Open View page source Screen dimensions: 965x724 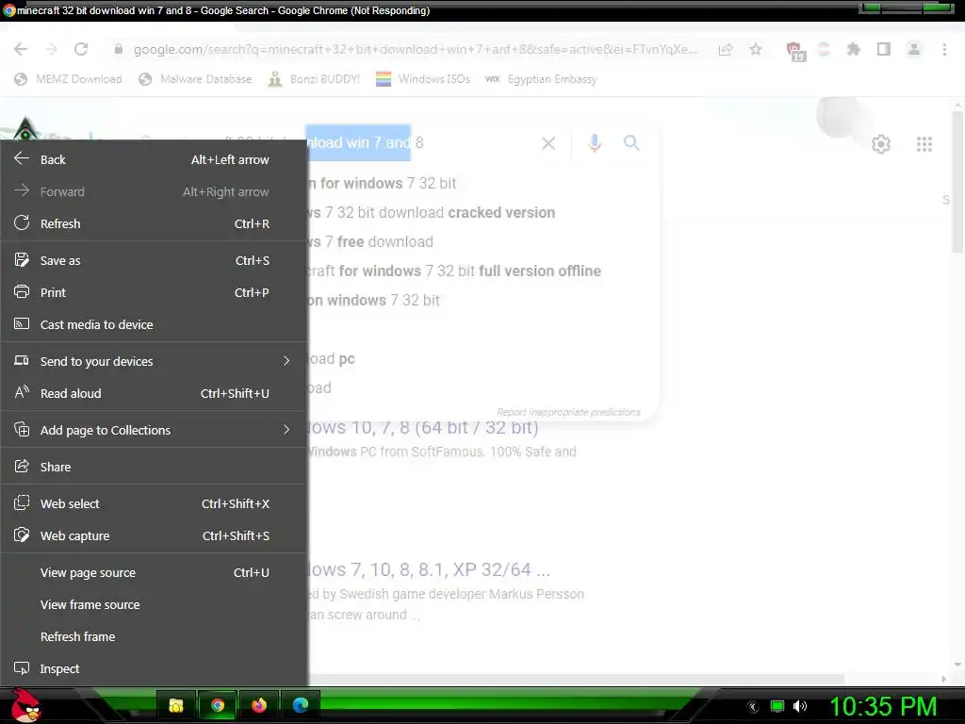[x=154, y=572]
